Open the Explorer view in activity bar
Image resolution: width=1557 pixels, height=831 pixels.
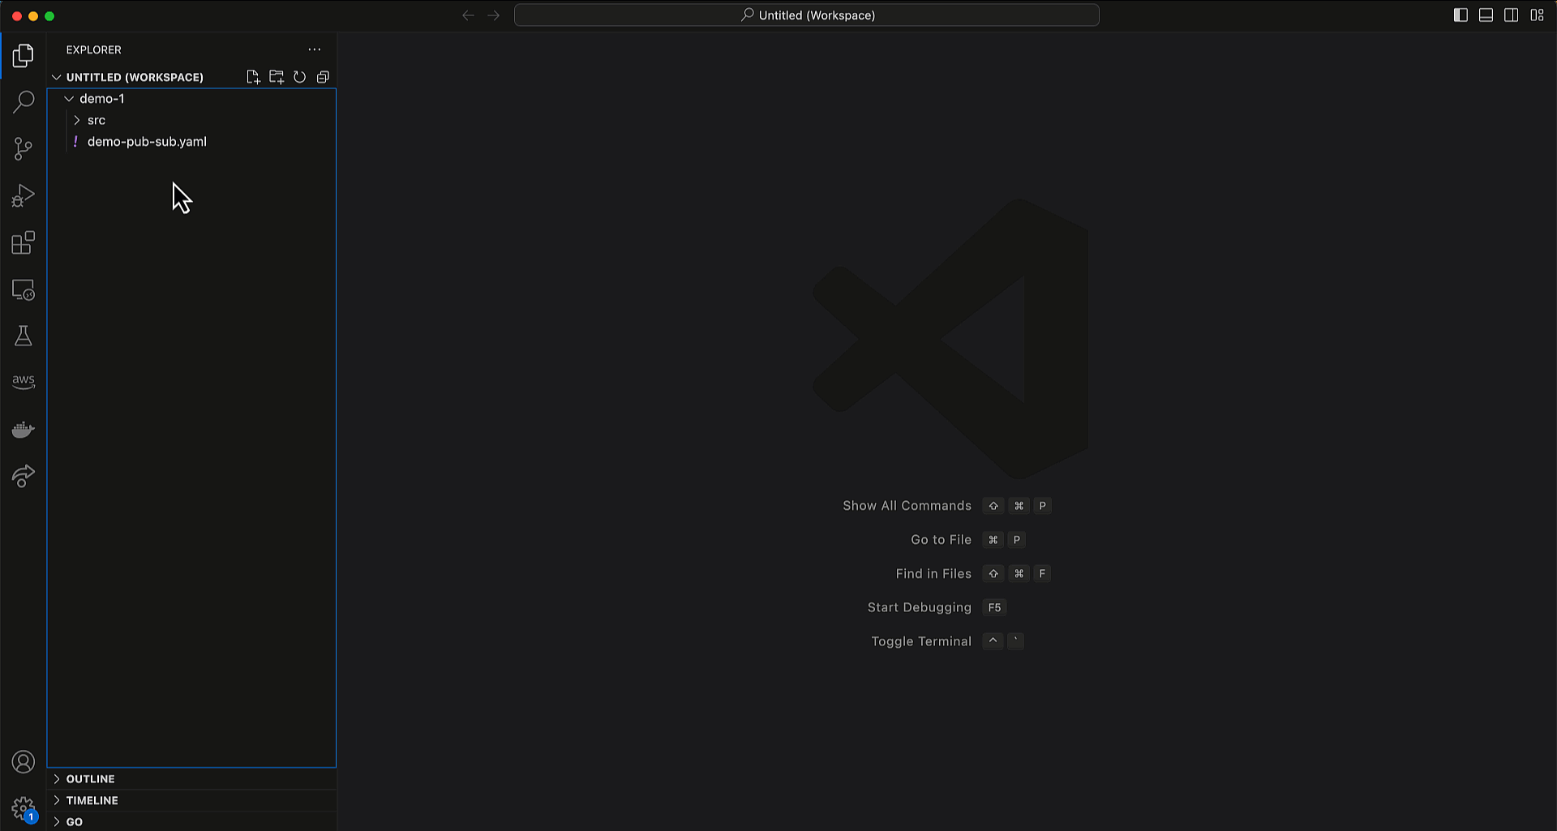pos(24,55)
